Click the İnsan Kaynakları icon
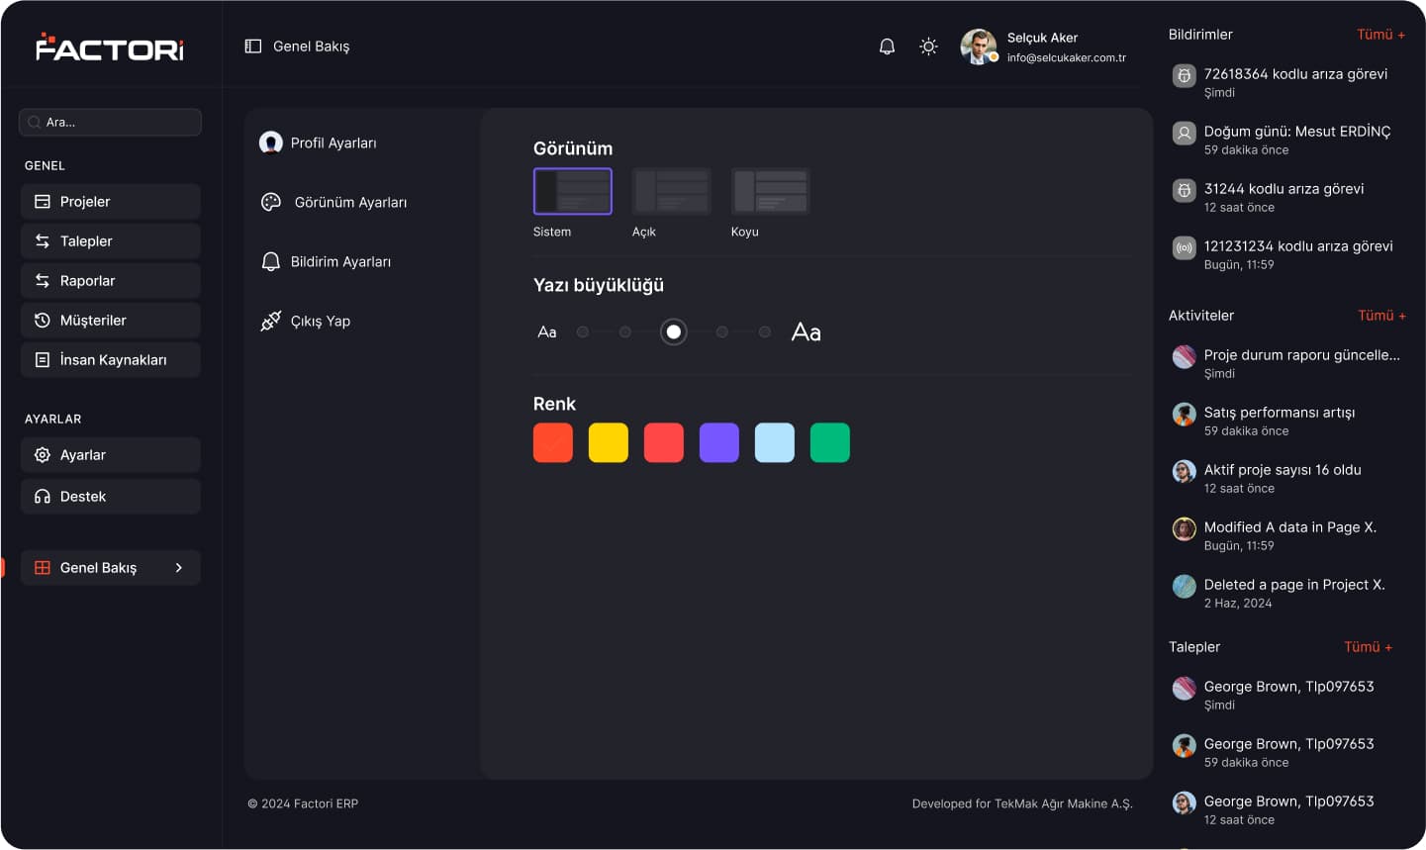 pos(43,360)
